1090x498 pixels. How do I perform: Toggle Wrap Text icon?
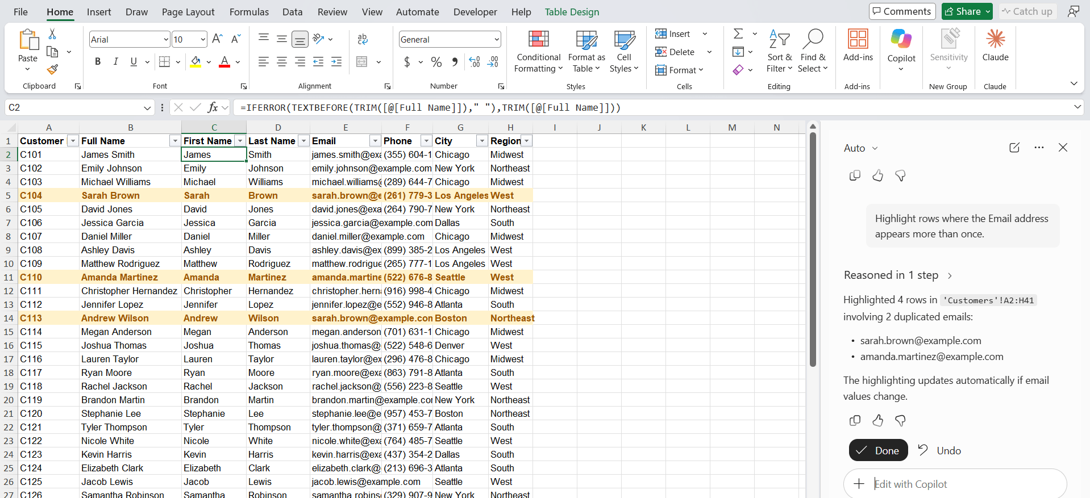coord(363,39)
